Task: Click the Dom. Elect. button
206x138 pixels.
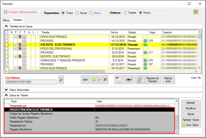Action: [191, 125]
